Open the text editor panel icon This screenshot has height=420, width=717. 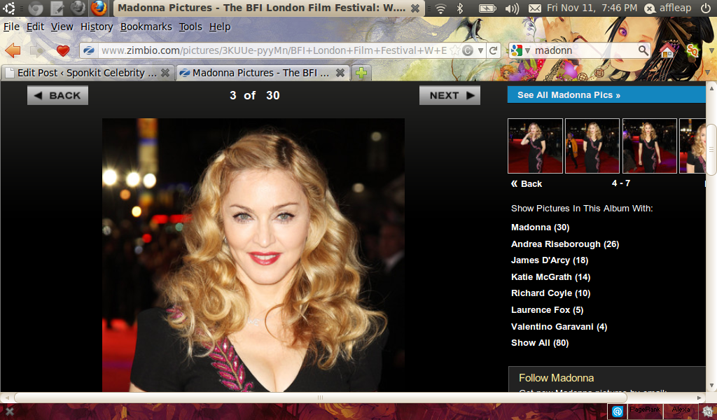tap(57, 8)
